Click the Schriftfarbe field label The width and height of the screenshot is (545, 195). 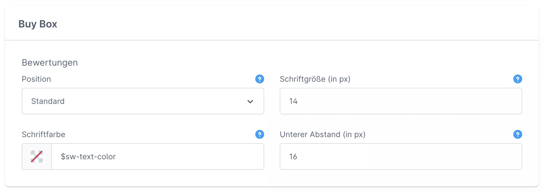click(x=44, y=135)
